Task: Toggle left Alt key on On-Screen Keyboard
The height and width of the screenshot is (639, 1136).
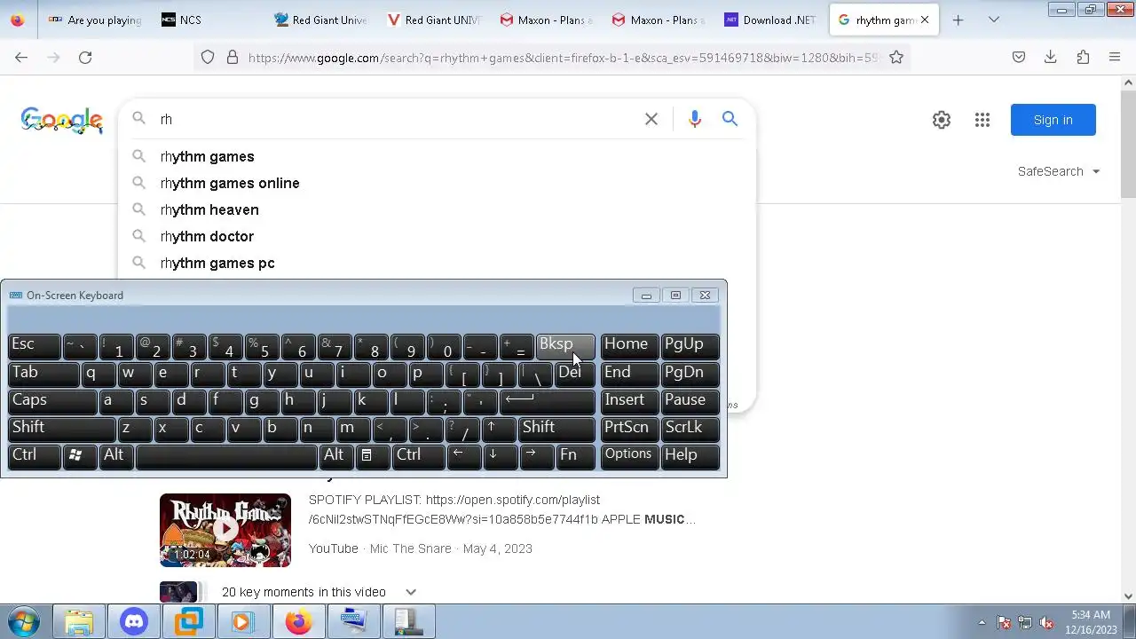Action: coord(117,456)
